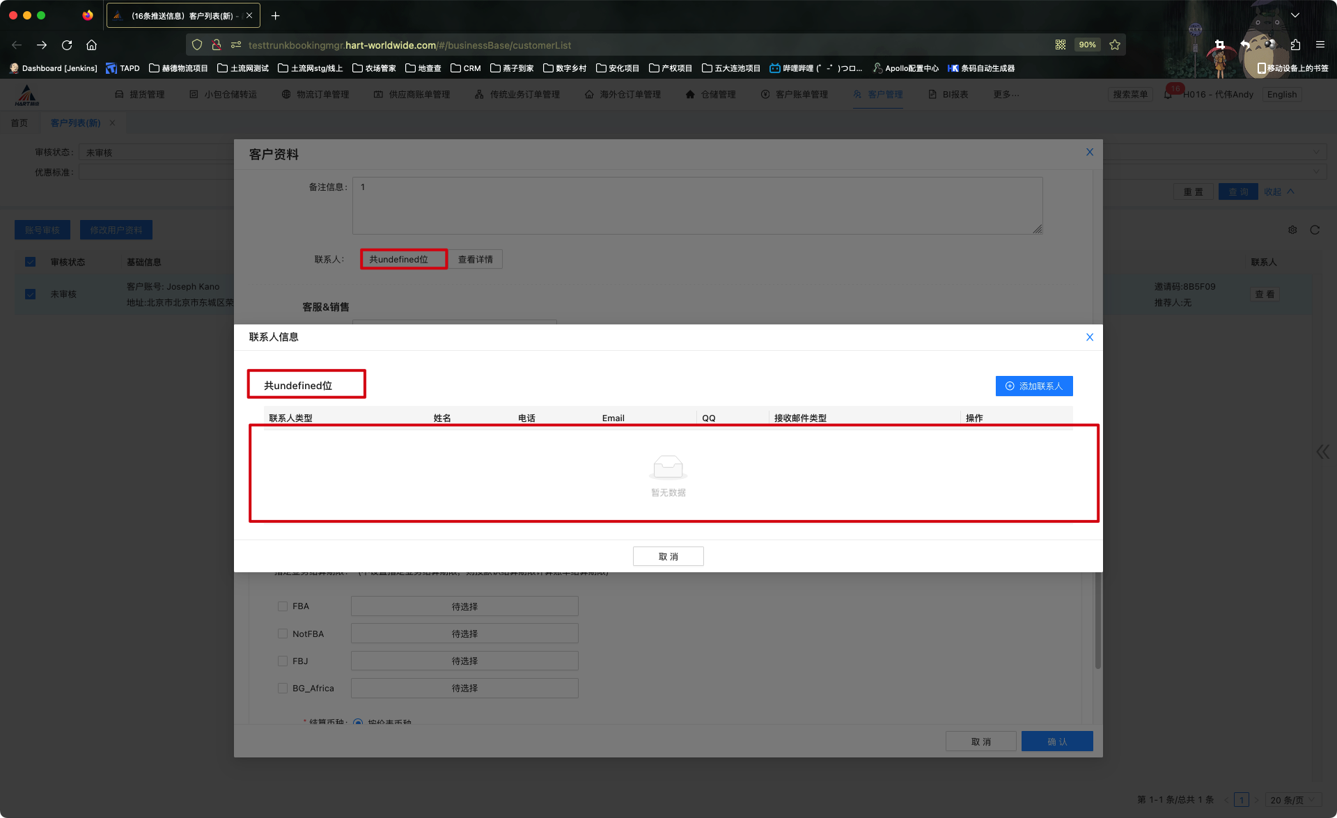Click the double-chevron collapse icon at right edge
This screenshot has width=1337, height=818.
pyautogui.click(x=1322, y=452)
